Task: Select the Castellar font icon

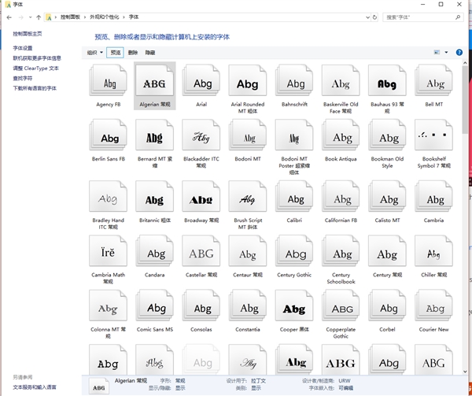Action: [201, 251]
